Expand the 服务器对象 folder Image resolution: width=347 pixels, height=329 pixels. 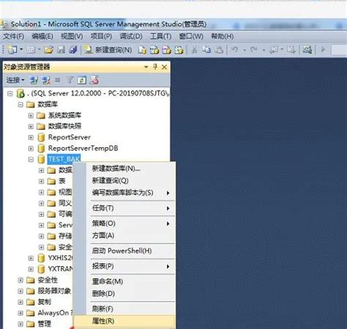20,291
